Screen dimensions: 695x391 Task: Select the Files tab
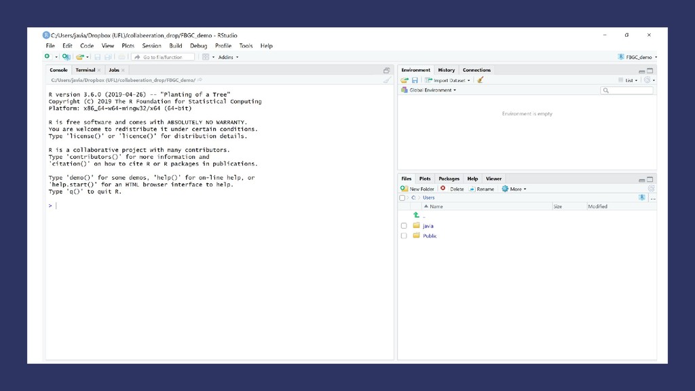[x=407, y=179]
